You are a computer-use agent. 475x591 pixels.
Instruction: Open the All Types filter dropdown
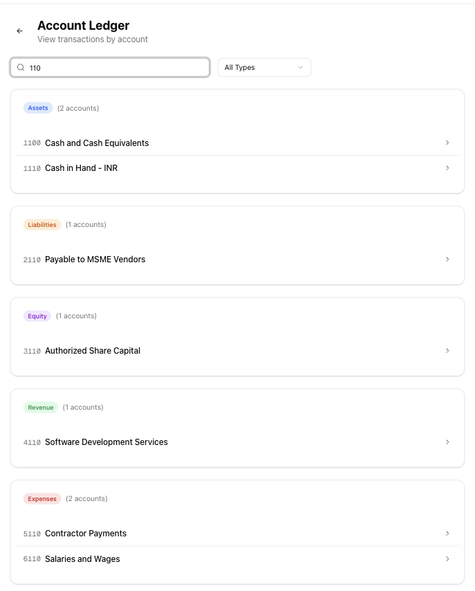tap(264, 68)
